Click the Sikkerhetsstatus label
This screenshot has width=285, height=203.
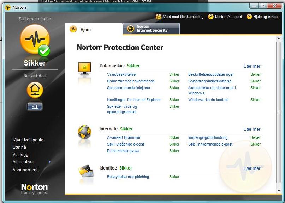pos(35,19)
